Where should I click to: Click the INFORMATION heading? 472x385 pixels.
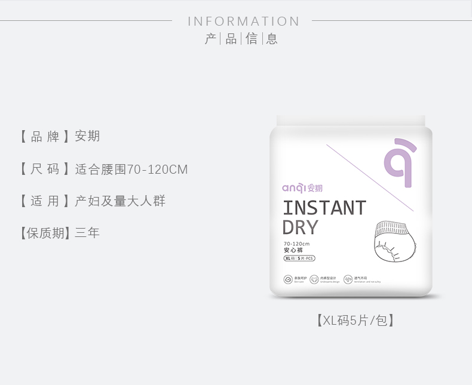click(243, 21)
